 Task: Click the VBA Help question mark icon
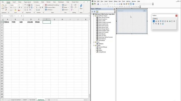click(x=133, y=4)
